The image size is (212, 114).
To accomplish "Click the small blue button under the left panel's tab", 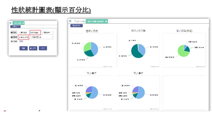I will tap(16, 27).
